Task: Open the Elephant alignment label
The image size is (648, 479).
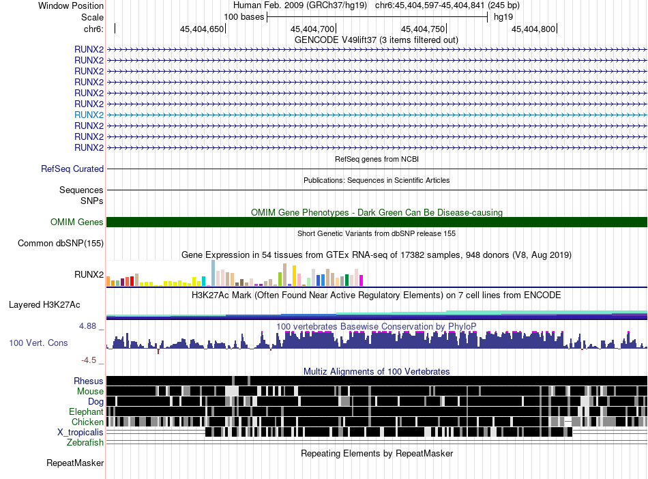Action: pyautogui.click(x=86, y=412)
